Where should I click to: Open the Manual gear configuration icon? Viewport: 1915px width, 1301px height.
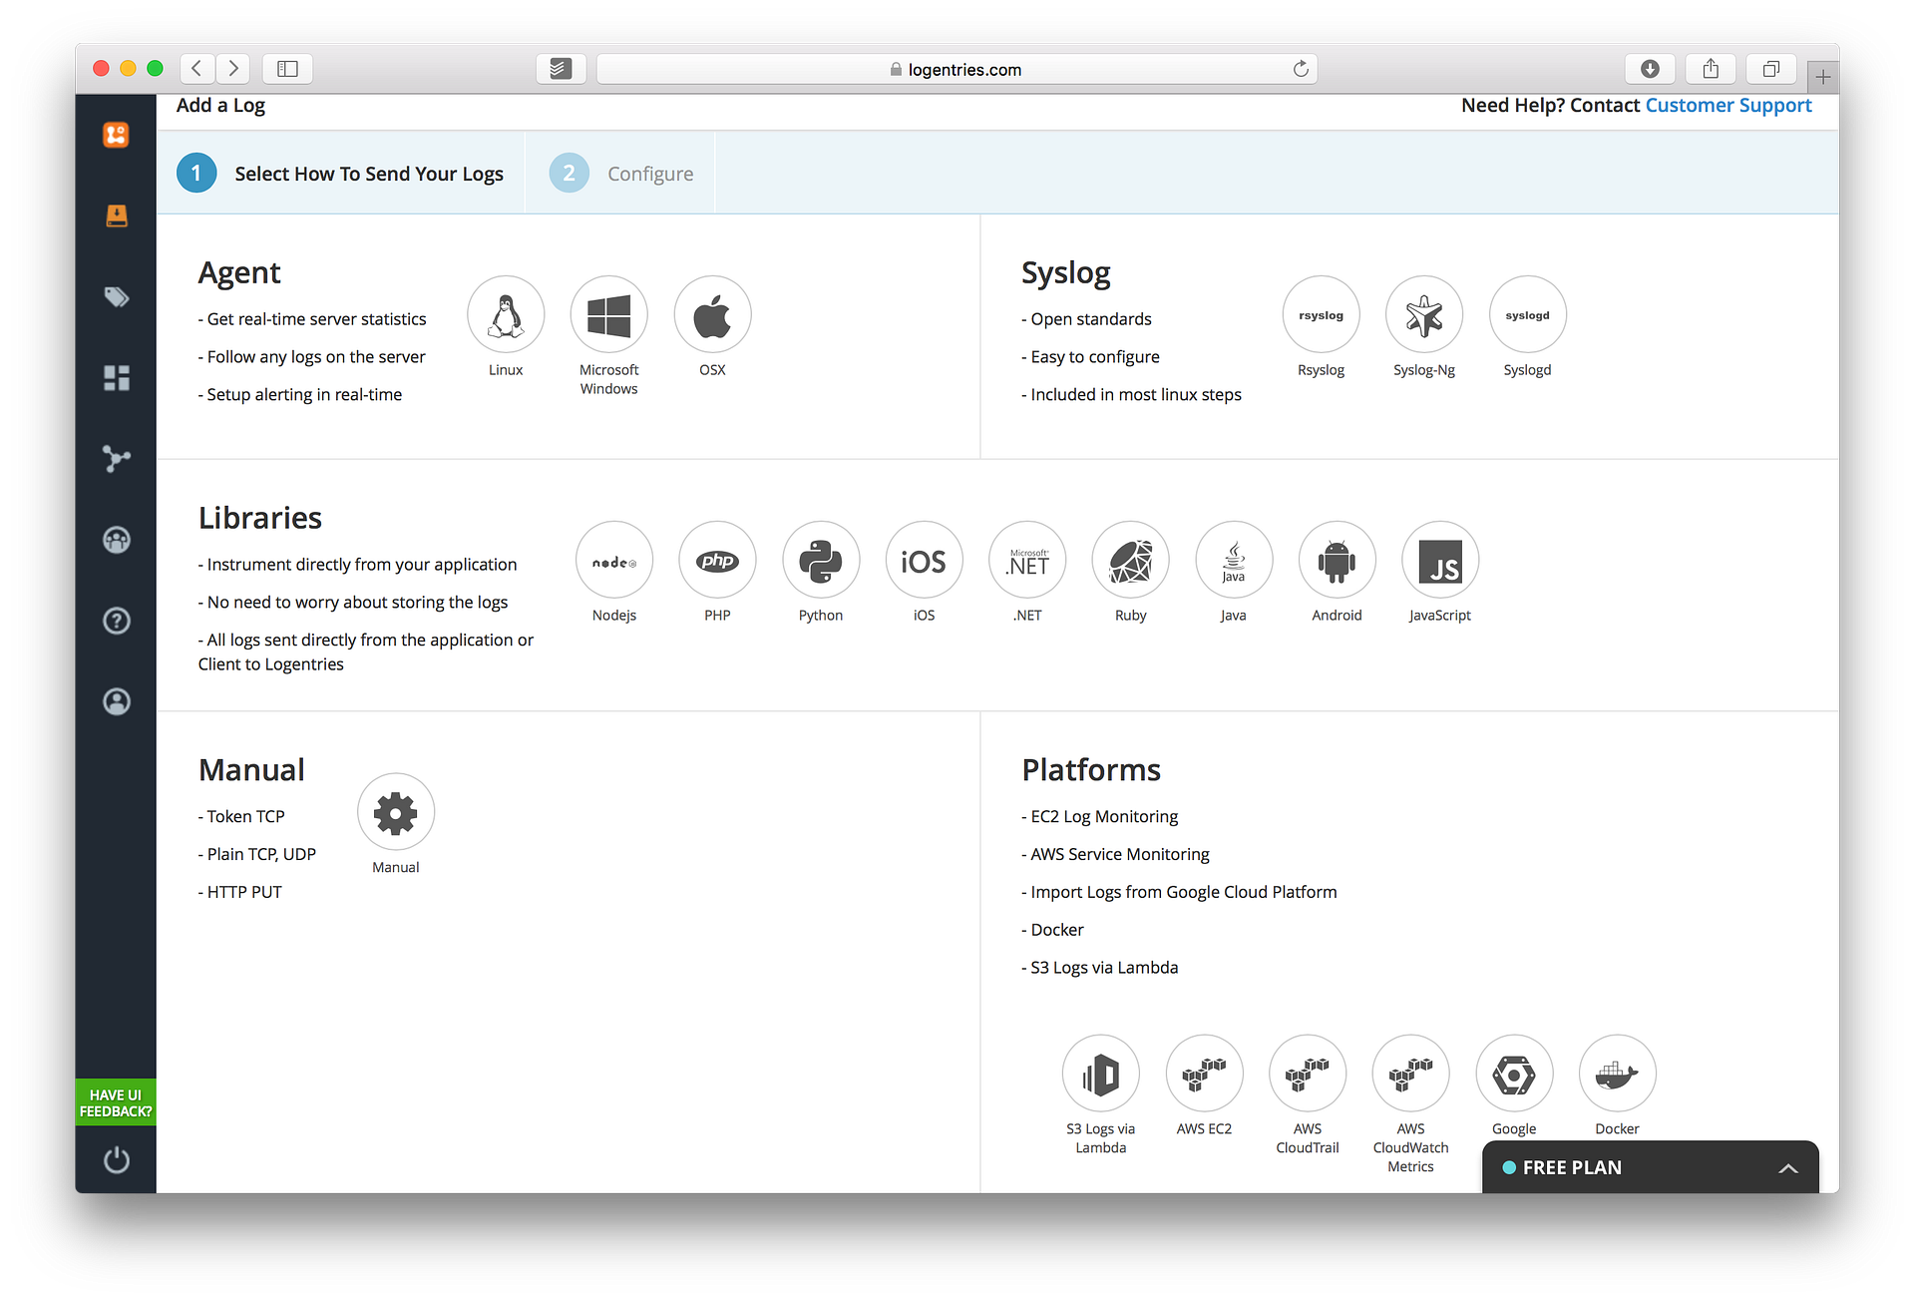tap(396, 813)
